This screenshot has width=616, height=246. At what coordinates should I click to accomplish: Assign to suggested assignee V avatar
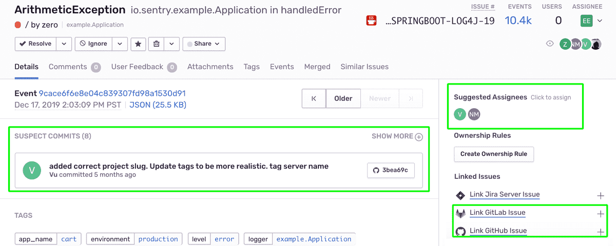click(460, 114)
